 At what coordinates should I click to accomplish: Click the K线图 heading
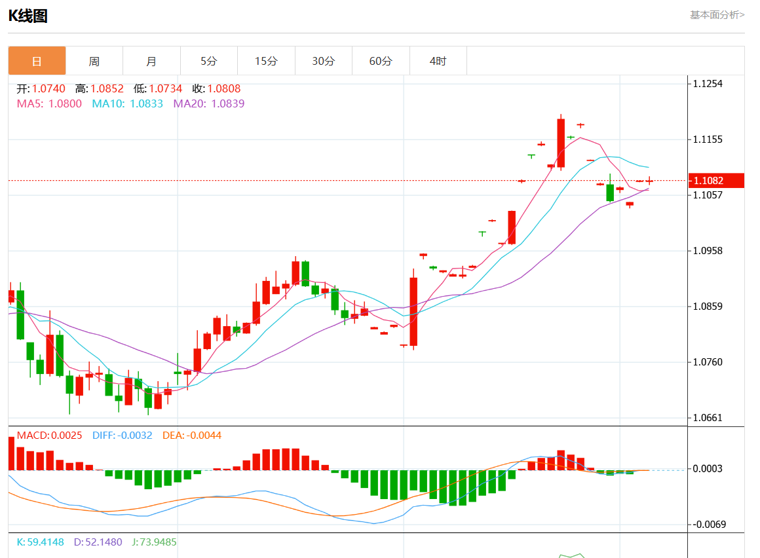point(28,16)
